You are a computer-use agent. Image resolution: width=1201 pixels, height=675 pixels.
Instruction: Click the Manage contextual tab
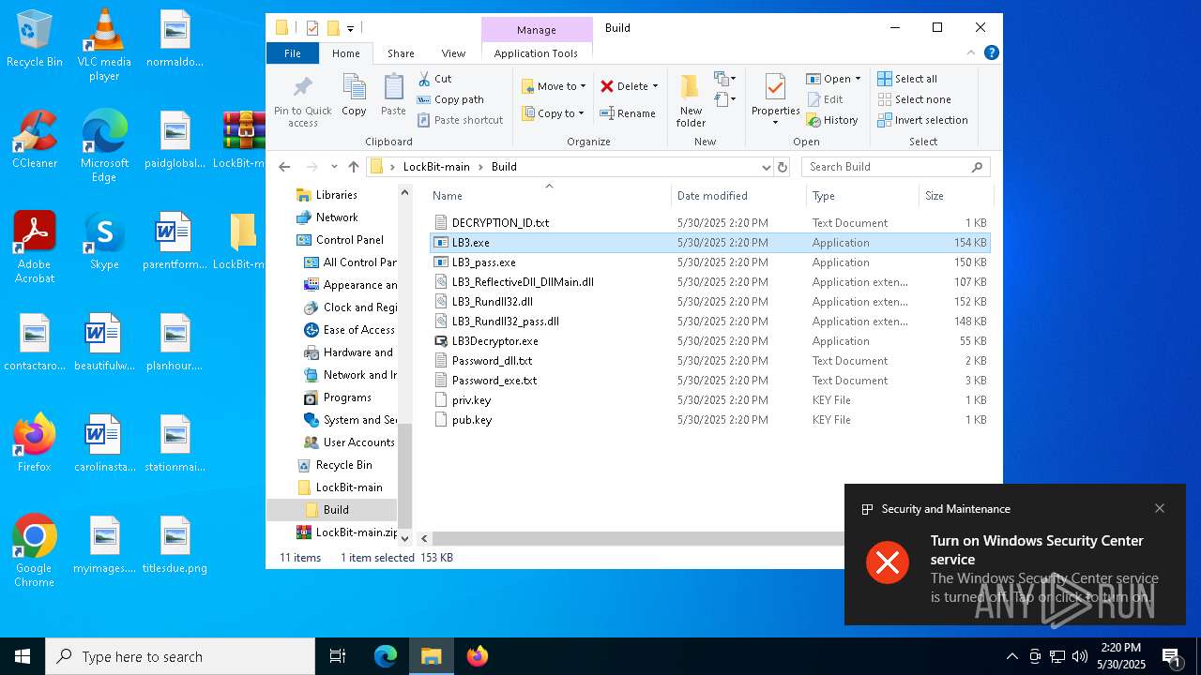(537, 30)
